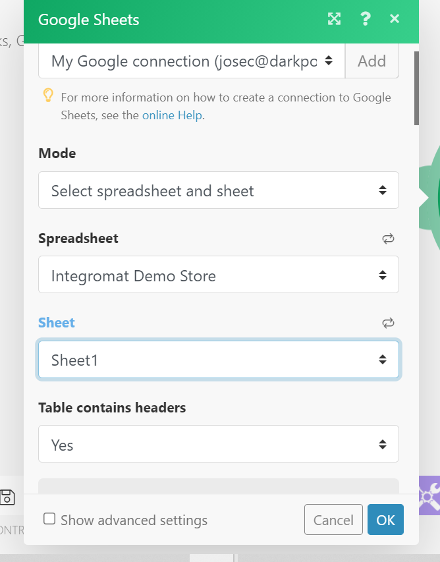Change the Table contains headers dropdown
Image resolution: width=440 pixels, height=562 pixels.
[218, 444]
